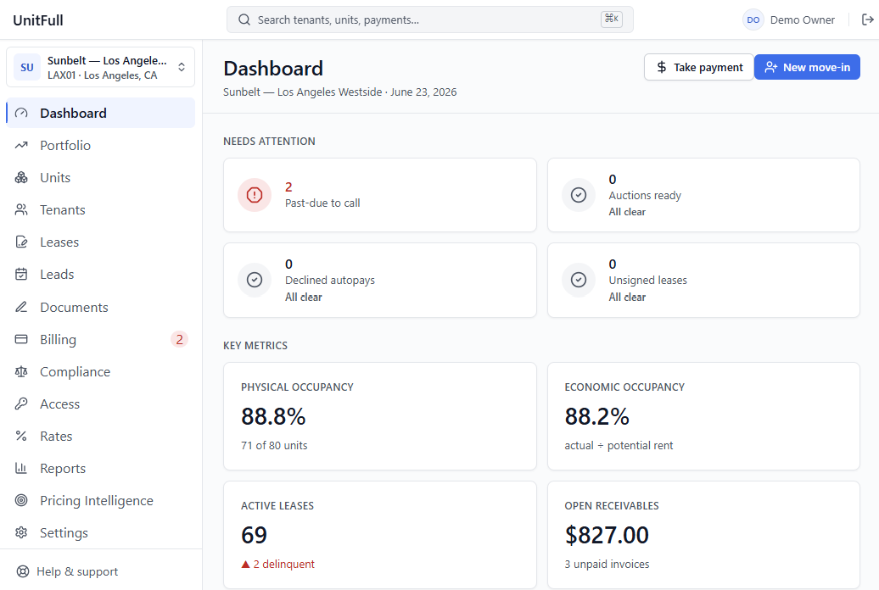The width and height of the screenshot is (879, 590).
Task: Click the Access key icon
Action: [21, 404]
